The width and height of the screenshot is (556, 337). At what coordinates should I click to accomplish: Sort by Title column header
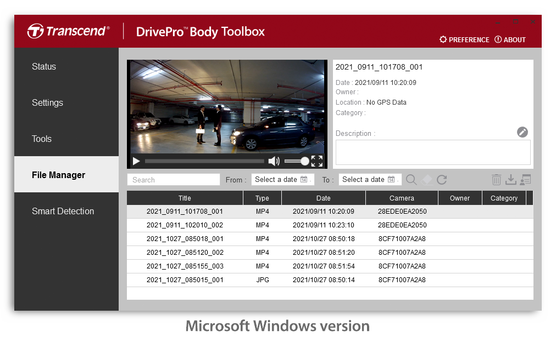(x=185, y=198)
